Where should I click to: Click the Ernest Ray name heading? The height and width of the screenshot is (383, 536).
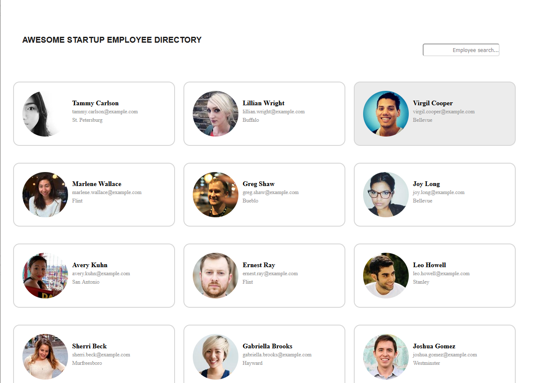pos(259,265)
